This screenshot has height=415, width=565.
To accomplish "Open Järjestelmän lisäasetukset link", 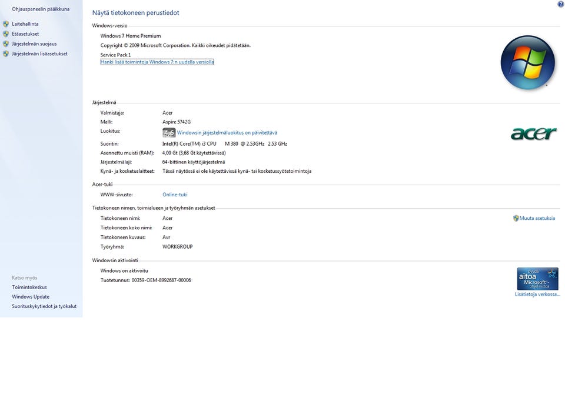I will click(x=39, y=53).
